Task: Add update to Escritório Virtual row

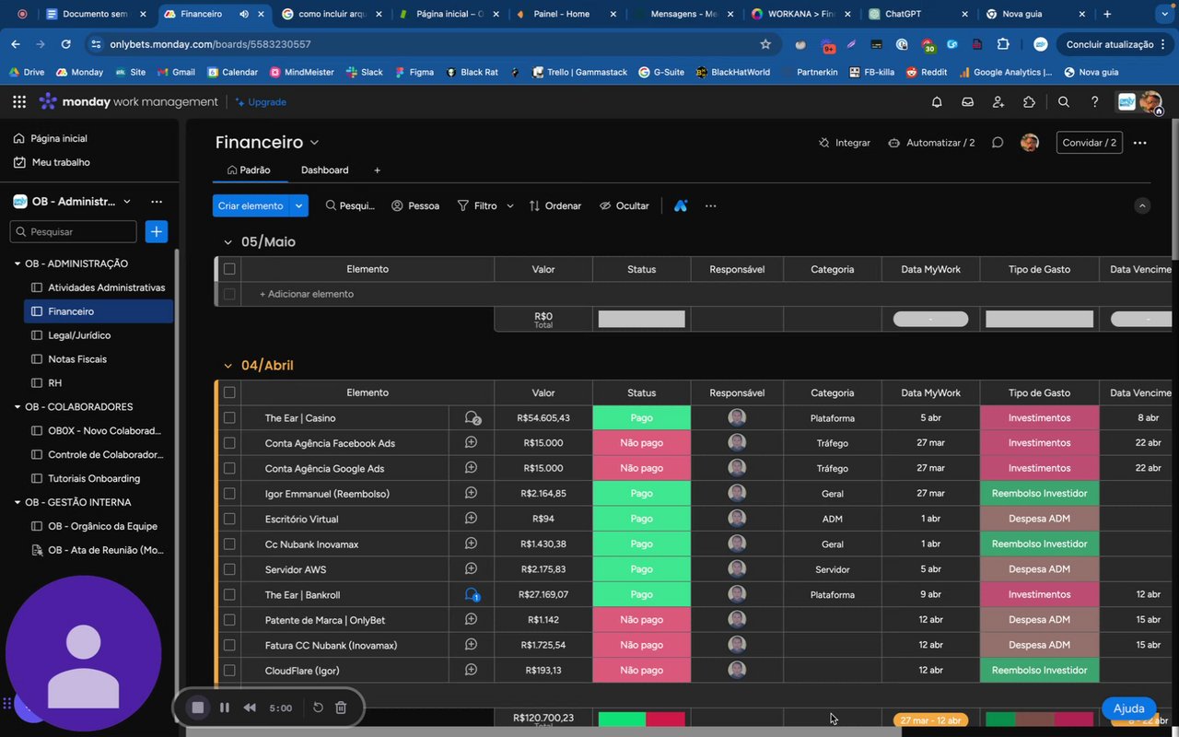Action: [x=471, y=519]
